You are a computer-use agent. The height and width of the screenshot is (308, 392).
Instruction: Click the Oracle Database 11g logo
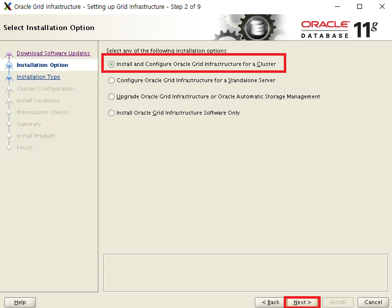coord(339,30)
